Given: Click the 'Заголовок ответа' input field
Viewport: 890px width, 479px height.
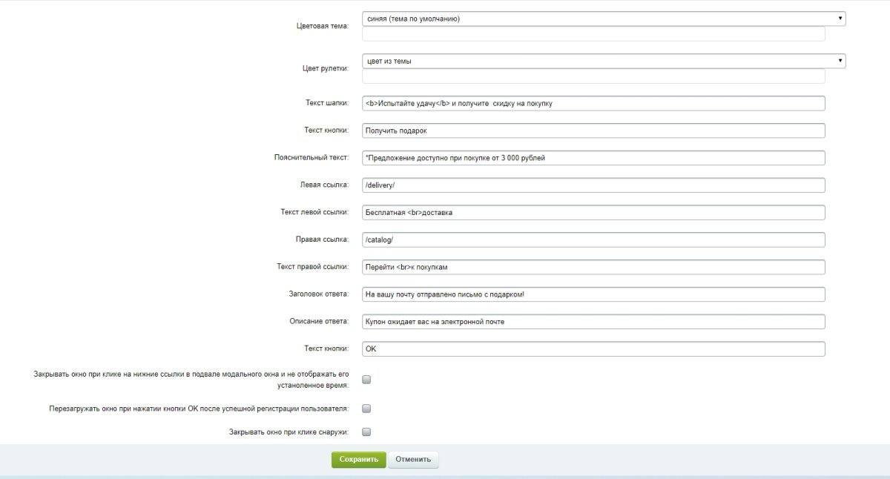Looking at the screenshot, I should click(593, 294).
